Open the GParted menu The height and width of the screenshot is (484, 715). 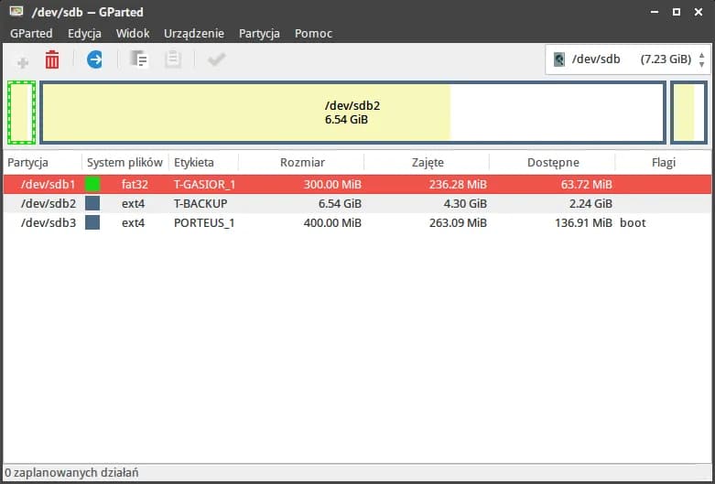[31, 33]
